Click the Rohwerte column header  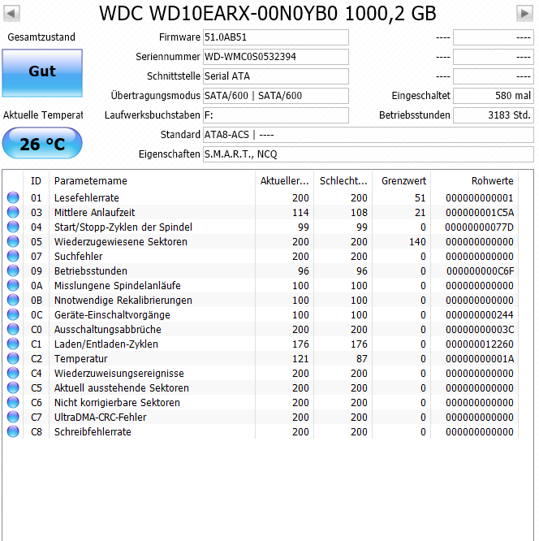[x=475, y=181]
